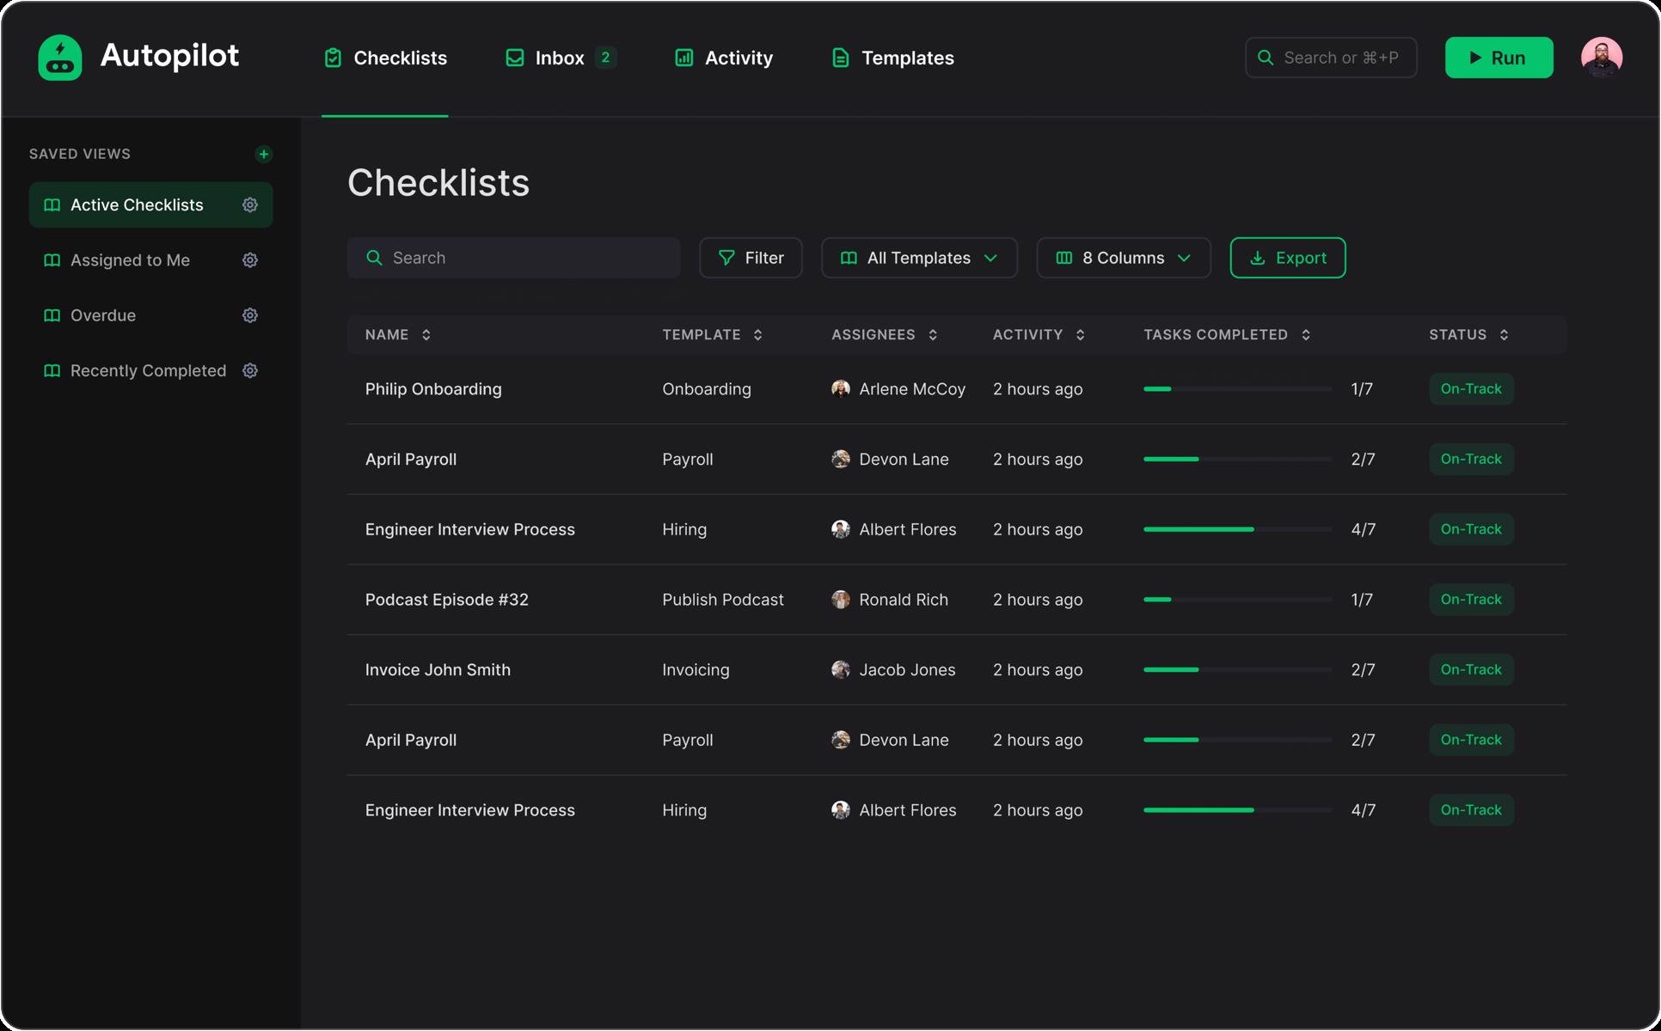Open settings gear for Recently Completed

coord(250,370)
